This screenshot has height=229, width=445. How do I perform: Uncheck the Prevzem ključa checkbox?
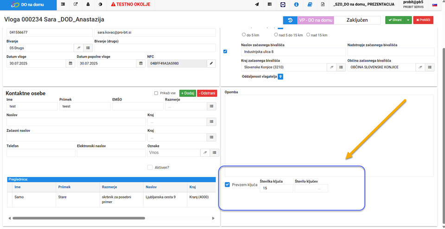tap(227, 184)
